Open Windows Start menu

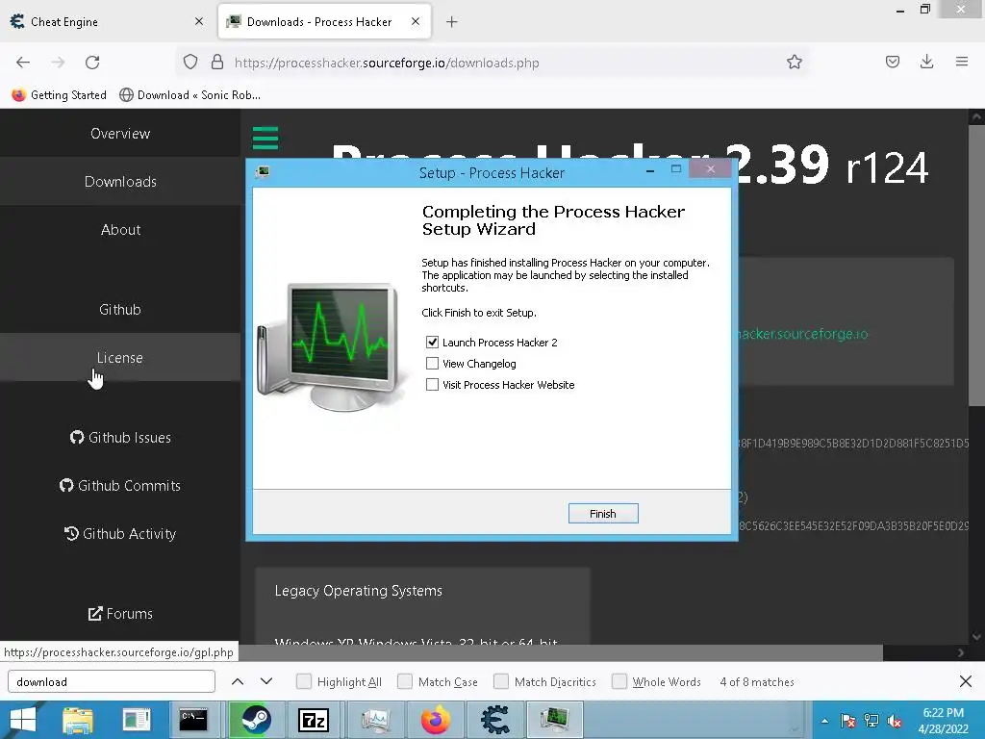click(x=23, y=720)
